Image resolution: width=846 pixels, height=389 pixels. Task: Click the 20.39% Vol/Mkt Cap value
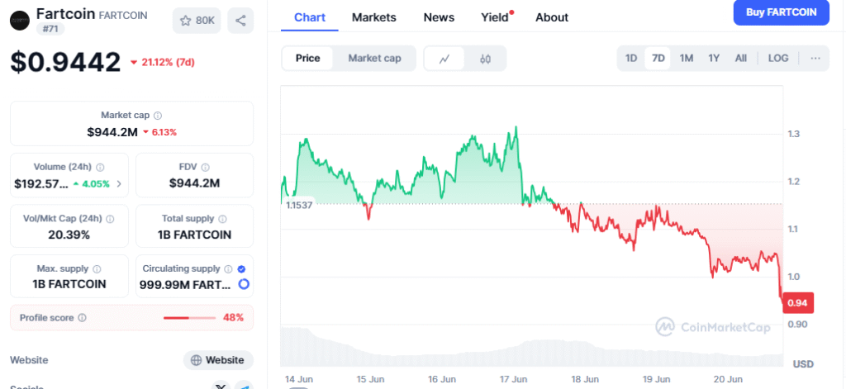click(x=69, y=235)
